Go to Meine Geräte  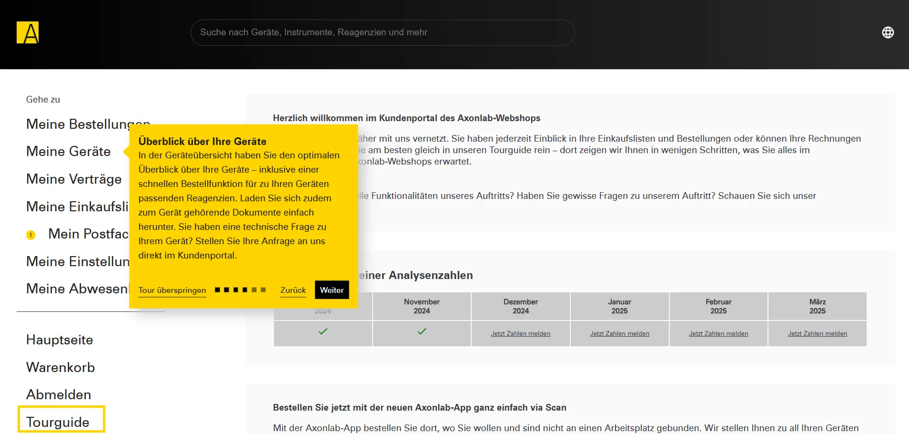tap(69, 151)
